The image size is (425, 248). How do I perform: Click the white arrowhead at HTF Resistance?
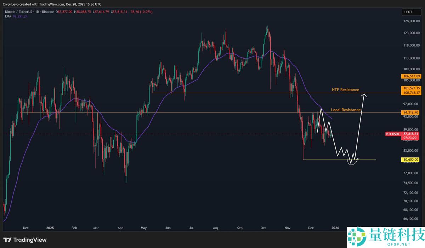[364, 94]
